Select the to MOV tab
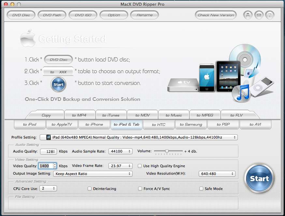The image size is (285, 216). [x=143, y=115]
